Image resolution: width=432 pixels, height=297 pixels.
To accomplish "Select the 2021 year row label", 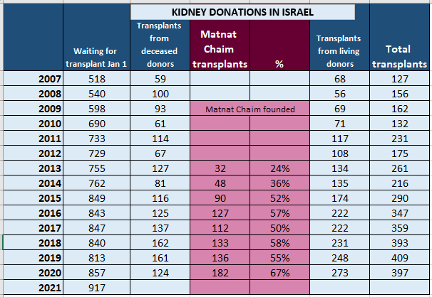I will pos(47,288).
